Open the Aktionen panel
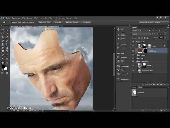The width and height of the screenshot is (170, 128). pos(122,48)
